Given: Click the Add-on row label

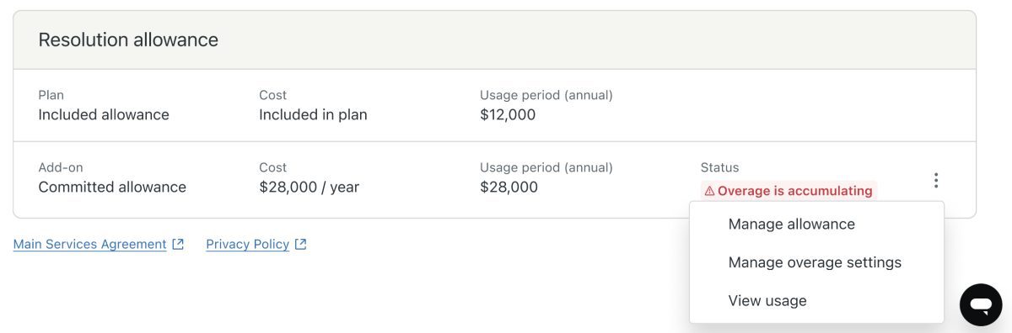Looking at the screenshot, I should [61, 167].
